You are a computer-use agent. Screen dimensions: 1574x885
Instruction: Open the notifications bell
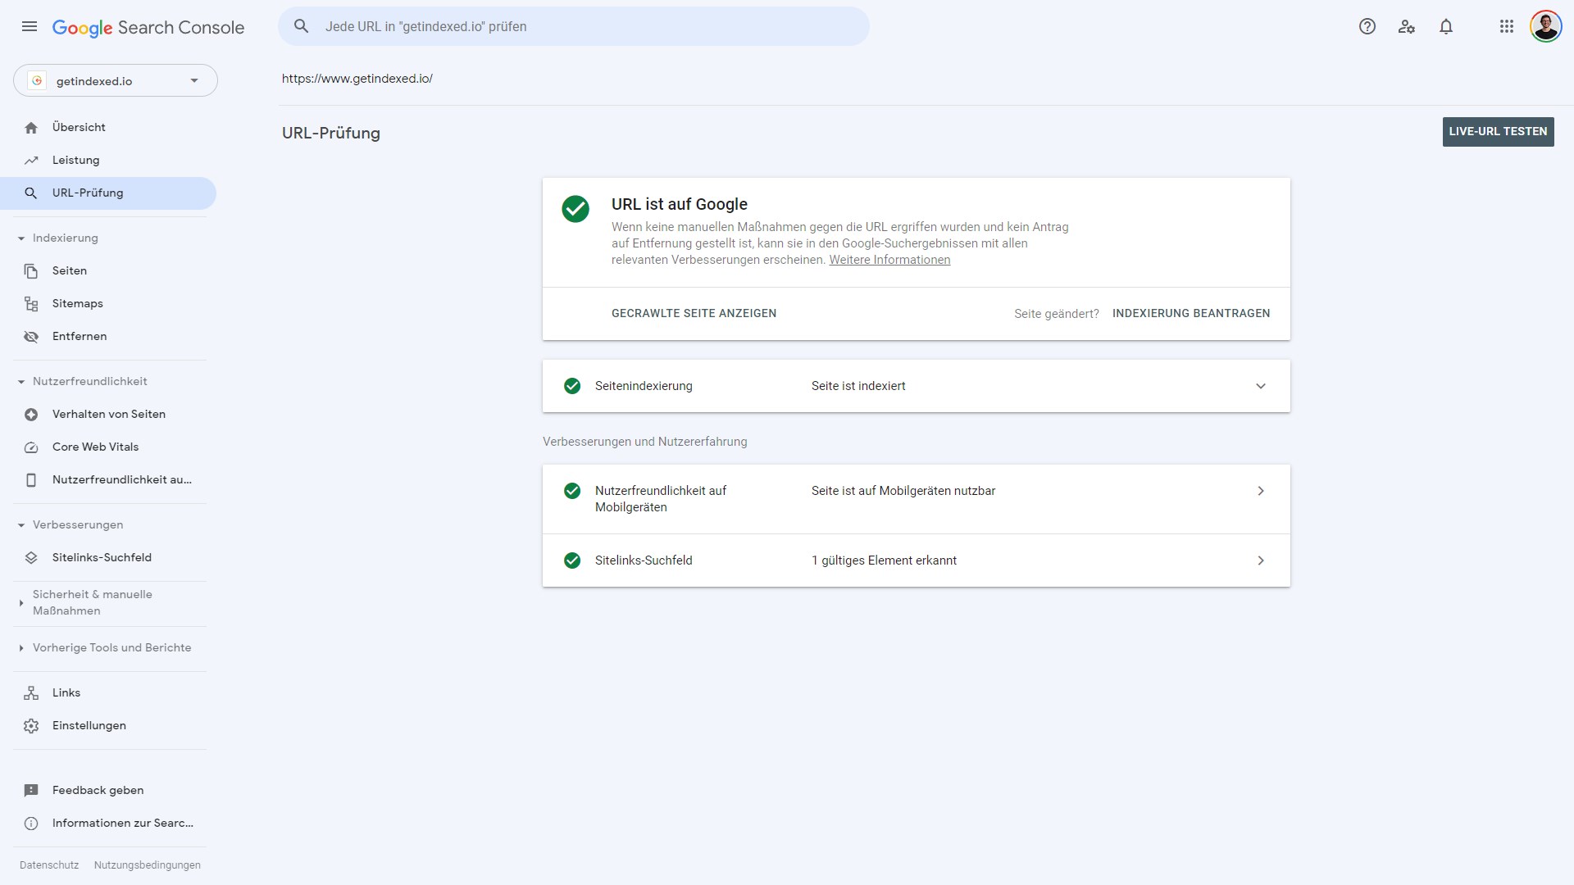coord(1446,26)
